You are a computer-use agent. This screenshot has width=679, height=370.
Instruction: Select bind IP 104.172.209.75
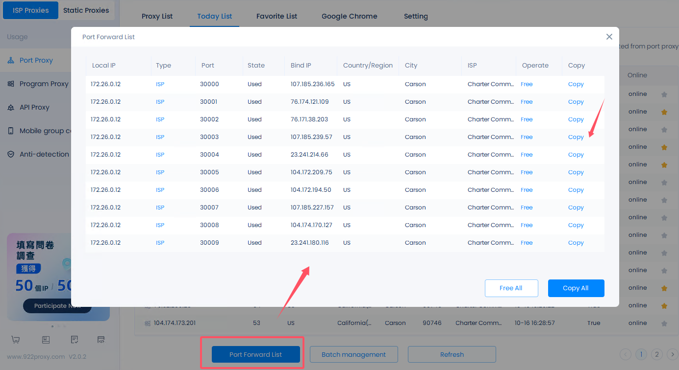pyautogui.click(x=311, y=172)
